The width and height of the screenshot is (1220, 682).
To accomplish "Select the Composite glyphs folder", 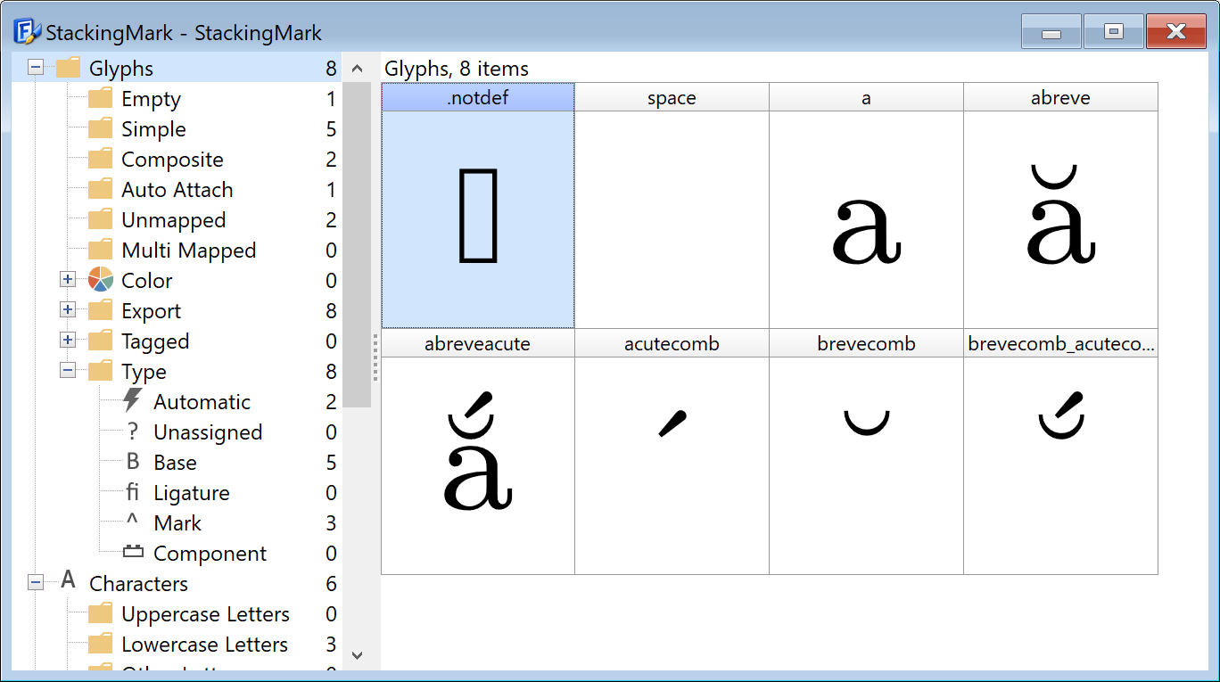I will [171, 160].
